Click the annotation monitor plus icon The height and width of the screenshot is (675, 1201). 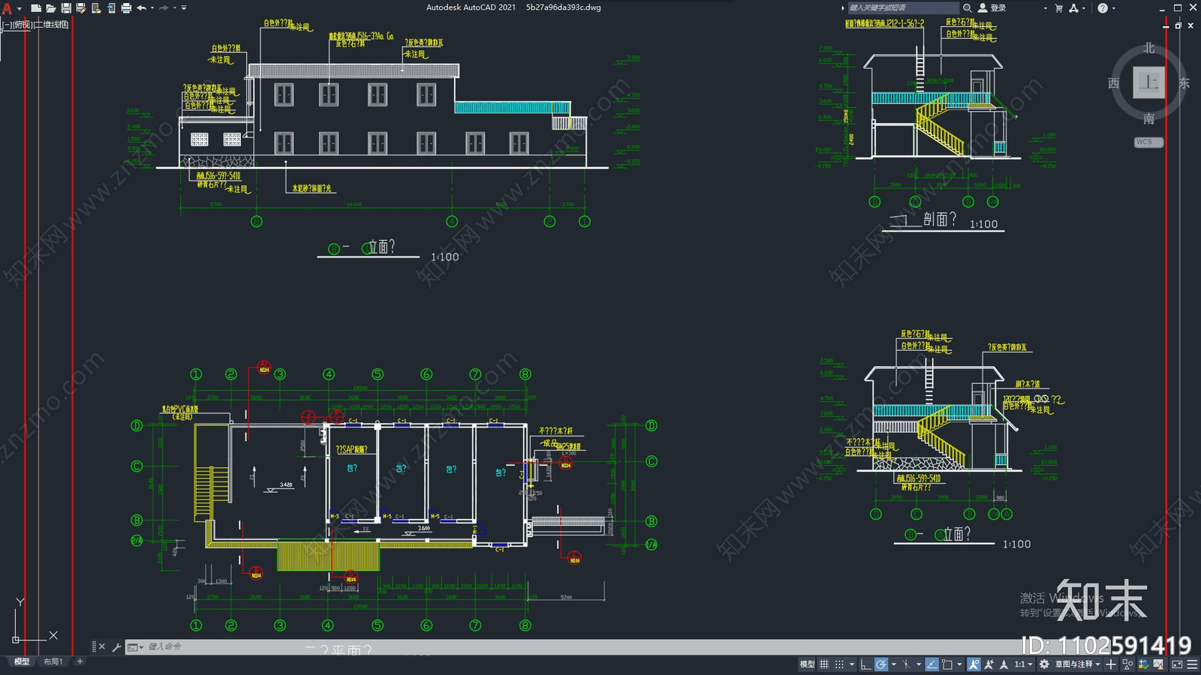[x=1111, y=664]
